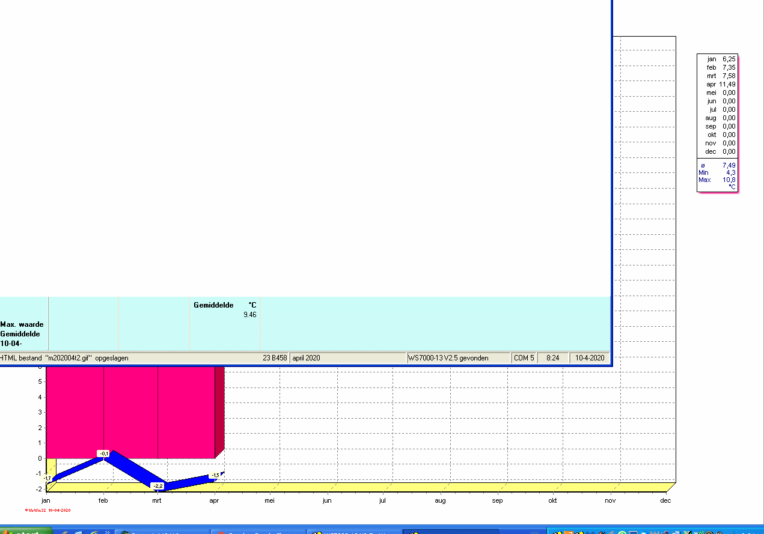The width and height of the screenshot is (764, 534).
Task: Click the 'apr' label on chart x-axis
Action: [x=215, y=500]
